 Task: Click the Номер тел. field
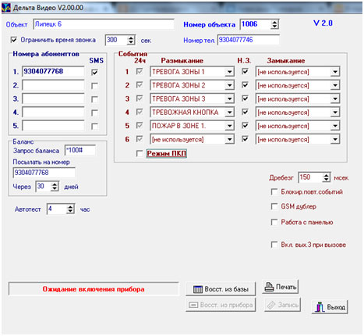pos(249,40)
